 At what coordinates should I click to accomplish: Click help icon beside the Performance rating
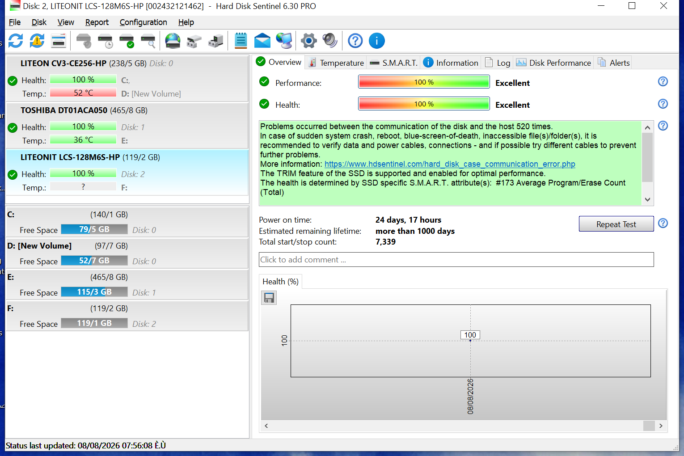(x=663, y=81)
